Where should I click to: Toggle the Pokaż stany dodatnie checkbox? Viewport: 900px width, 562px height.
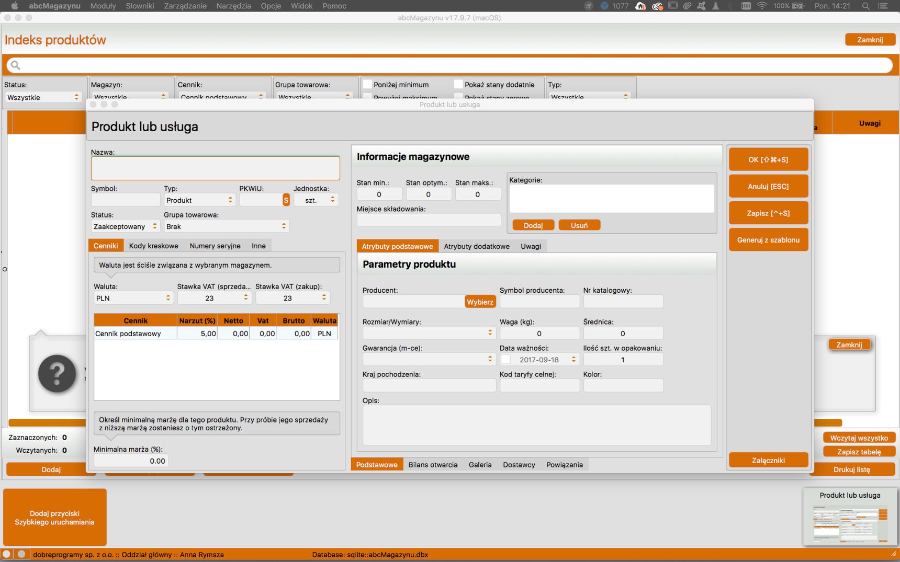pos(458,84)
